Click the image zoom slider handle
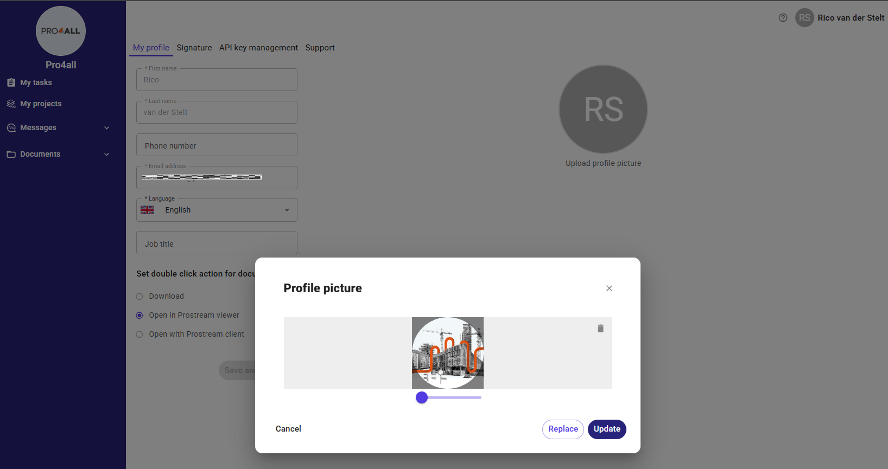 coord(422,398)
